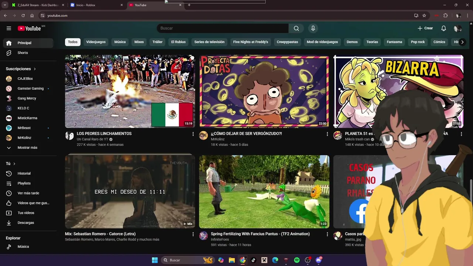Select the Música filter chip

pos(120,42)
